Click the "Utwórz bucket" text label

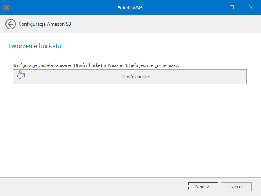(x=136, y=77)
